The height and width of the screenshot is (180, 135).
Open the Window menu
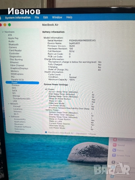point(57,17)
